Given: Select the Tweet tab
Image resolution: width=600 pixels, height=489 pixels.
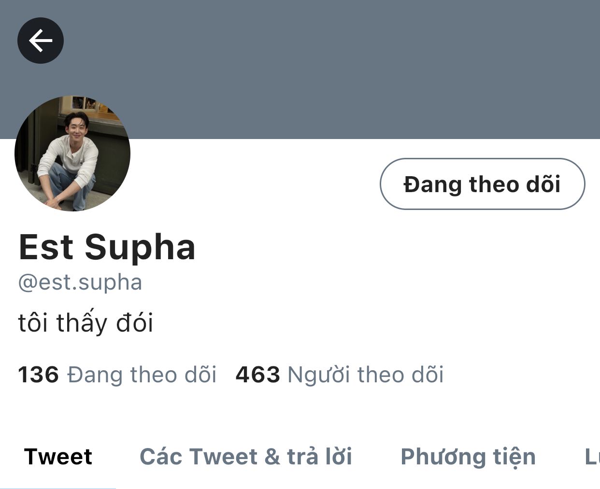Looking at the screenshot, I should pyautogui.click(x=58, y=457).
